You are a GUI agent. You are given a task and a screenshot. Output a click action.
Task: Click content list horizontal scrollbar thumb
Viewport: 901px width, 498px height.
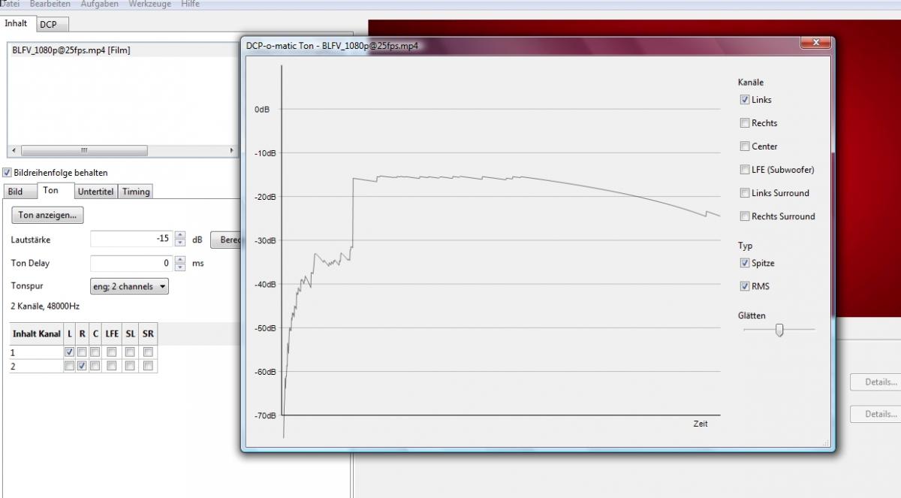pyautogui.click(x=83, y=150)
